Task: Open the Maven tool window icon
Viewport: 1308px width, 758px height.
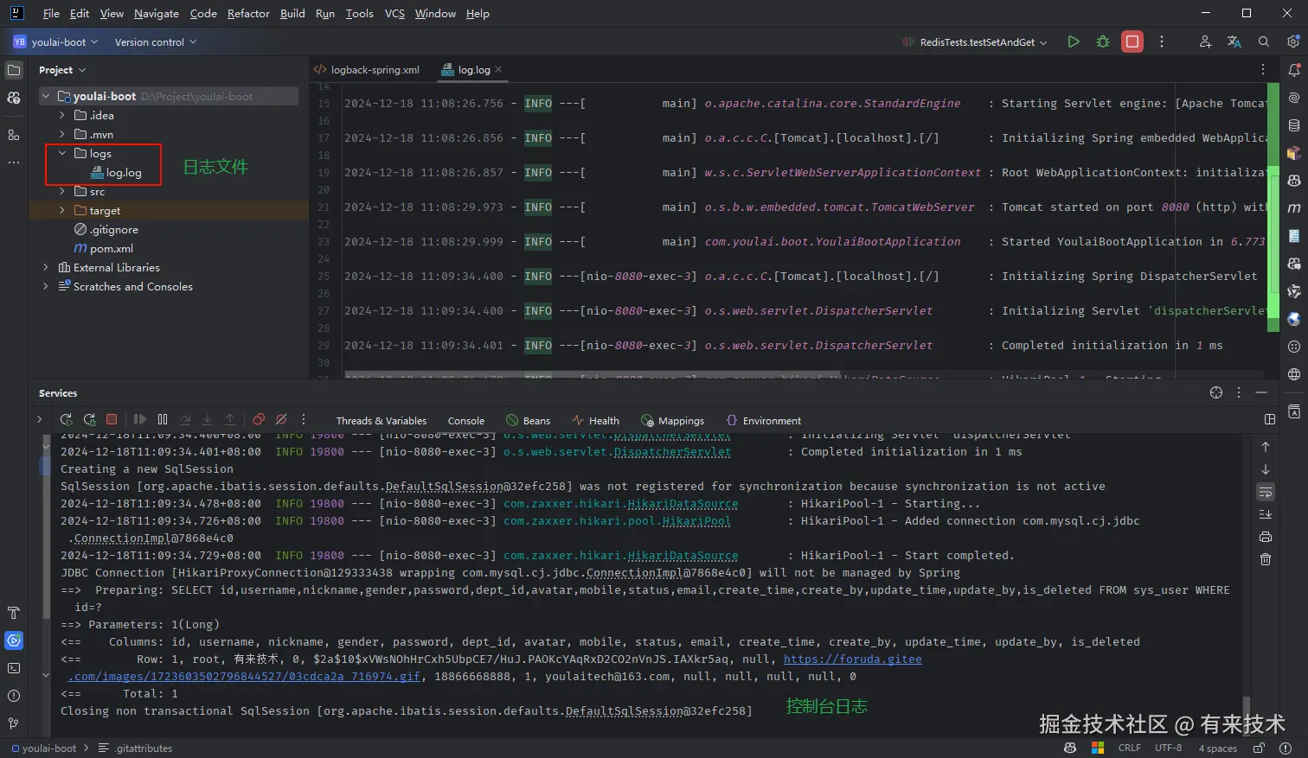Action: point(1294,208)
